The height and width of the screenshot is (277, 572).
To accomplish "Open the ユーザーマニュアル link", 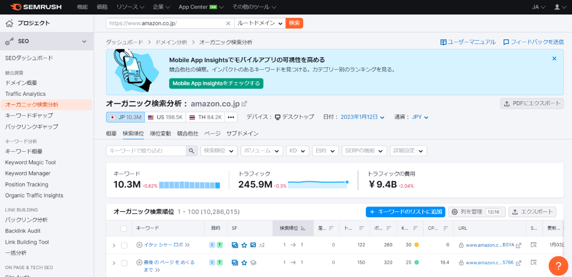I will [x=468, y=41].
